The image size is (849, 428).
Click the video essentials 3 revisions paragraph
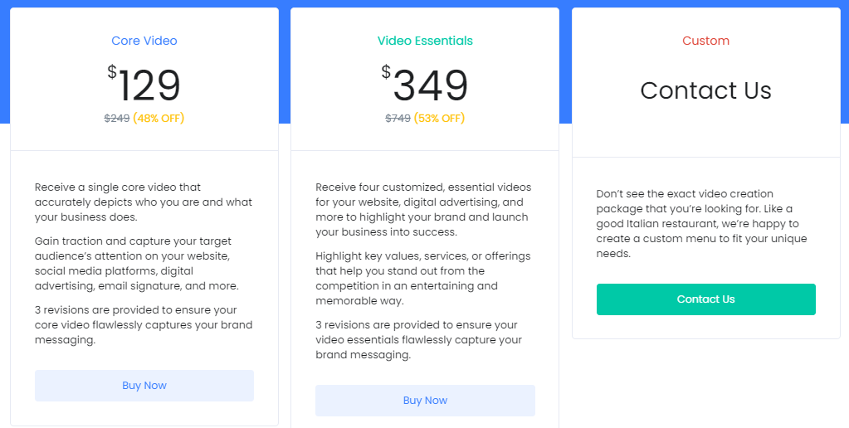click(419, 340)
